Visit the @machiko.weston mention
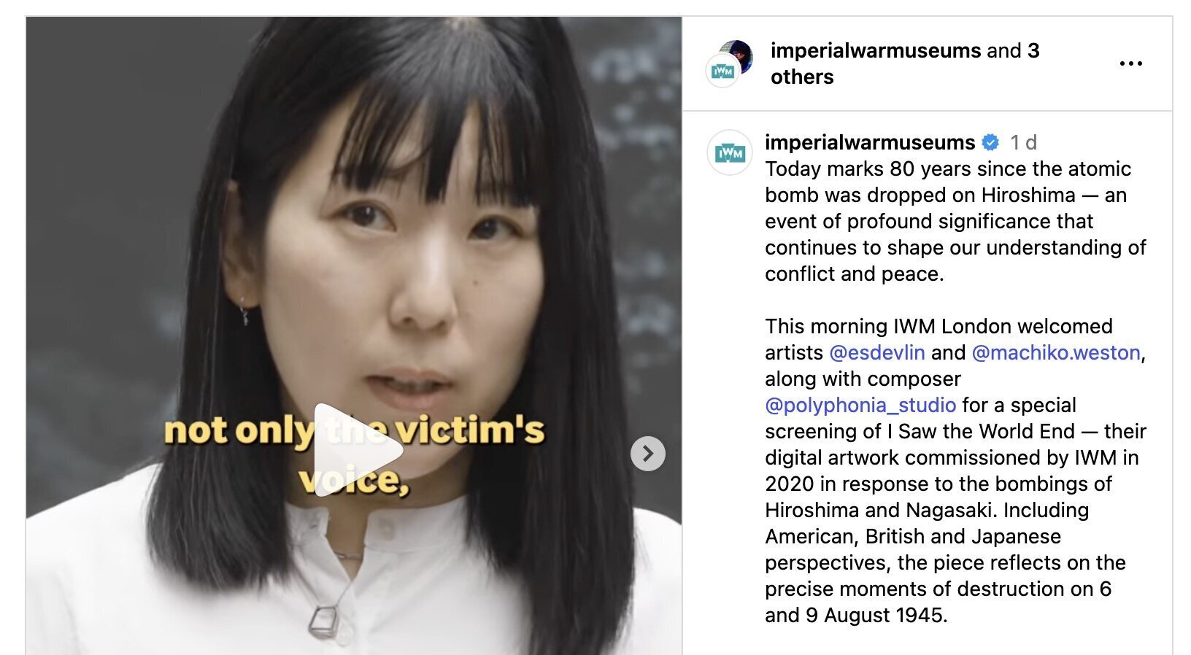 point(1056,352)
